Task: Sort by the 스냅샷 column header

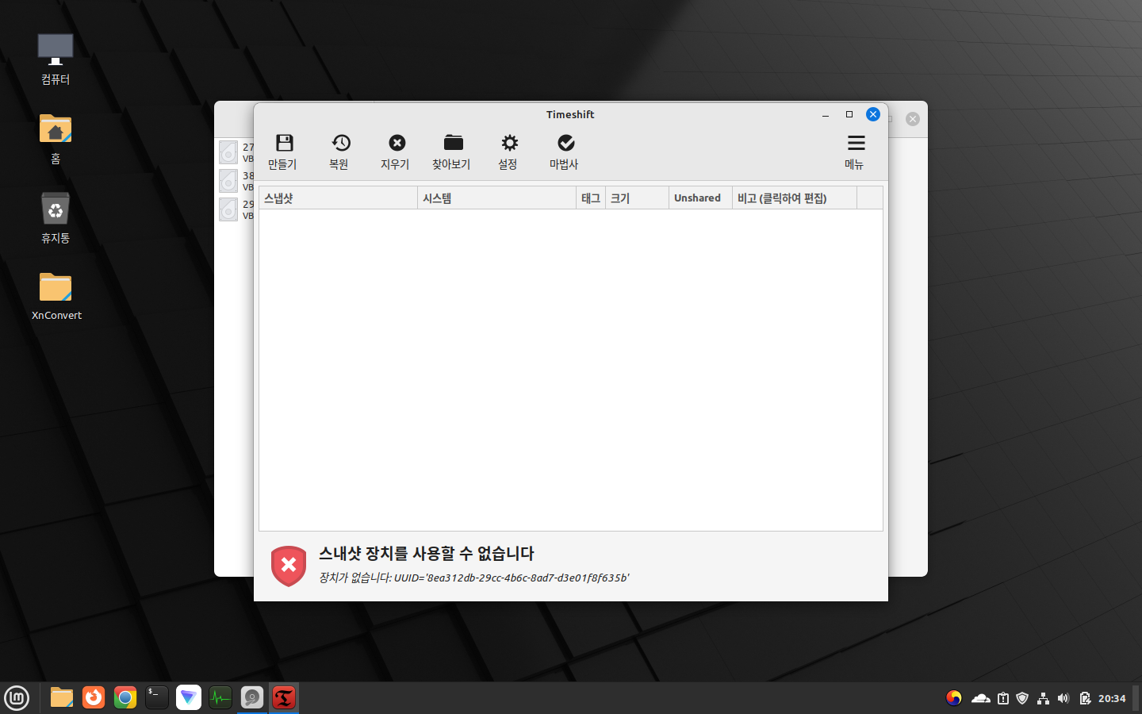Action: 339,198
